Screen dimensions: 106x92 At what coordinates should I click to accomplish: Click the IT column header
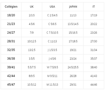click(94, 7)
